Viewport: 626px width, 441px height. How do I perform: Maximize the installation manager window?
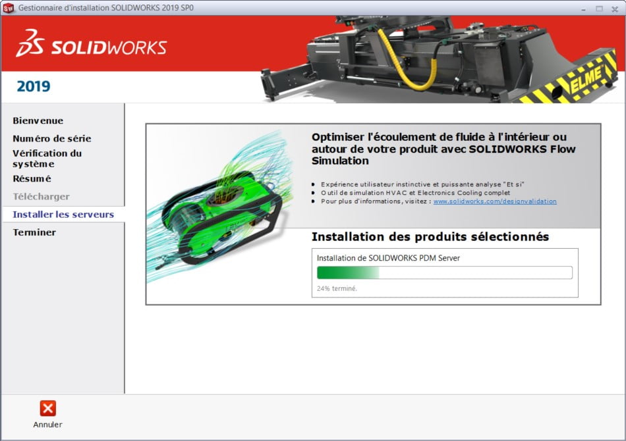[599, 9]
